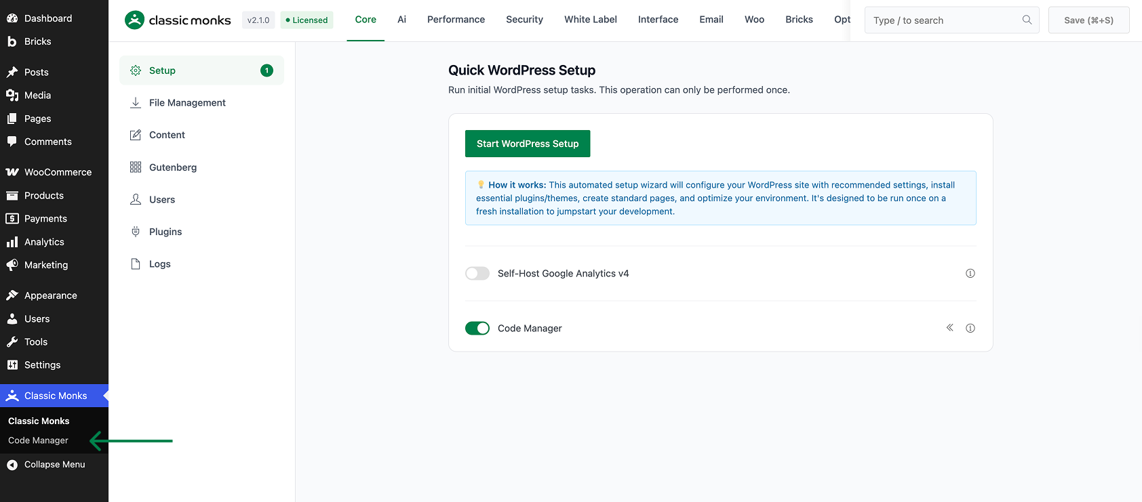Select the Woo tab
This screenshot has height=502, width=1142.
pyautogui.click(x=754, y=20)
